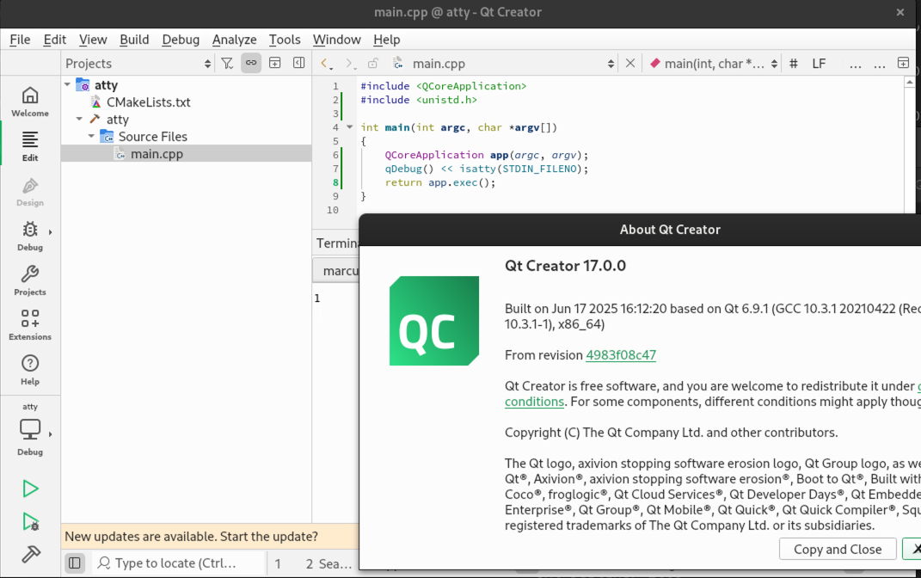Click the # preprocessor directives button
The image size is (921, 578).
(794, 64)
